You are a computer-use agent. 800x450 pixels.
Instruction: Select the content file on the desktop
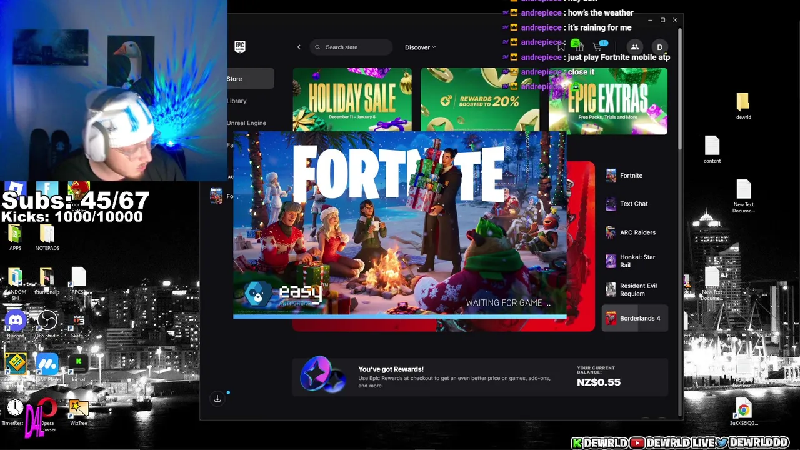712,149
